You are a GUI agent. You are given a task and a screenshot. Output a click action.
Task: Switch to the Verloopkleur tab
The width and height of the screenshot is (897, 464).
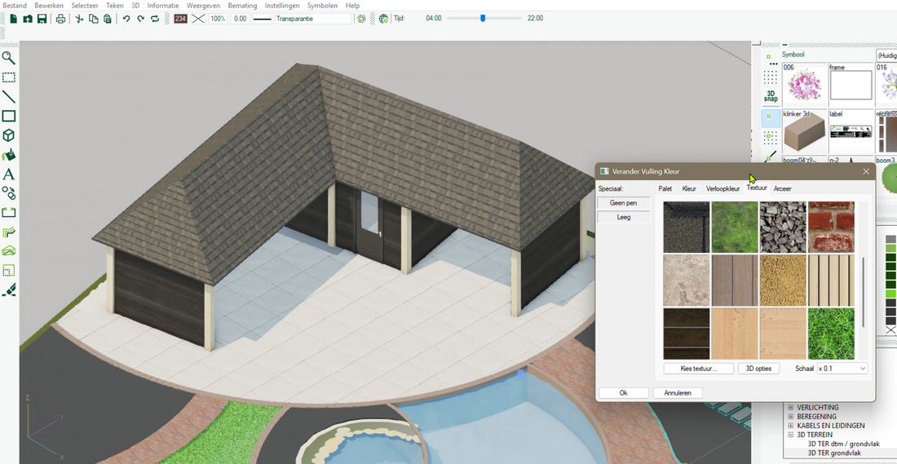click(722, 188)
